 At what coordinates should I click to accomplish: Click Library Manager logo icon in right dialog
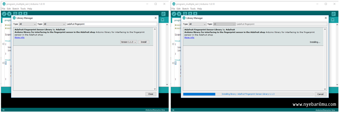pos(184,18)
